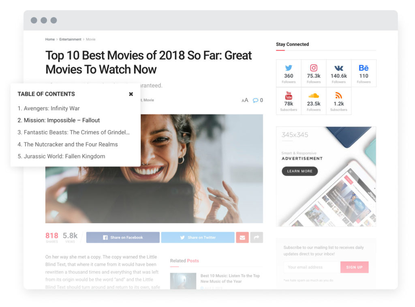Click the Behance followers icon
Viewport: 415px width, 307px height.
[x=364, y=68]
